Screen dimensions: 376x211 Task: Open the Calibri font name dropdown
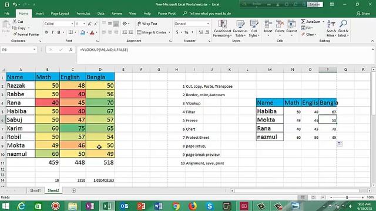coord(72,24)
